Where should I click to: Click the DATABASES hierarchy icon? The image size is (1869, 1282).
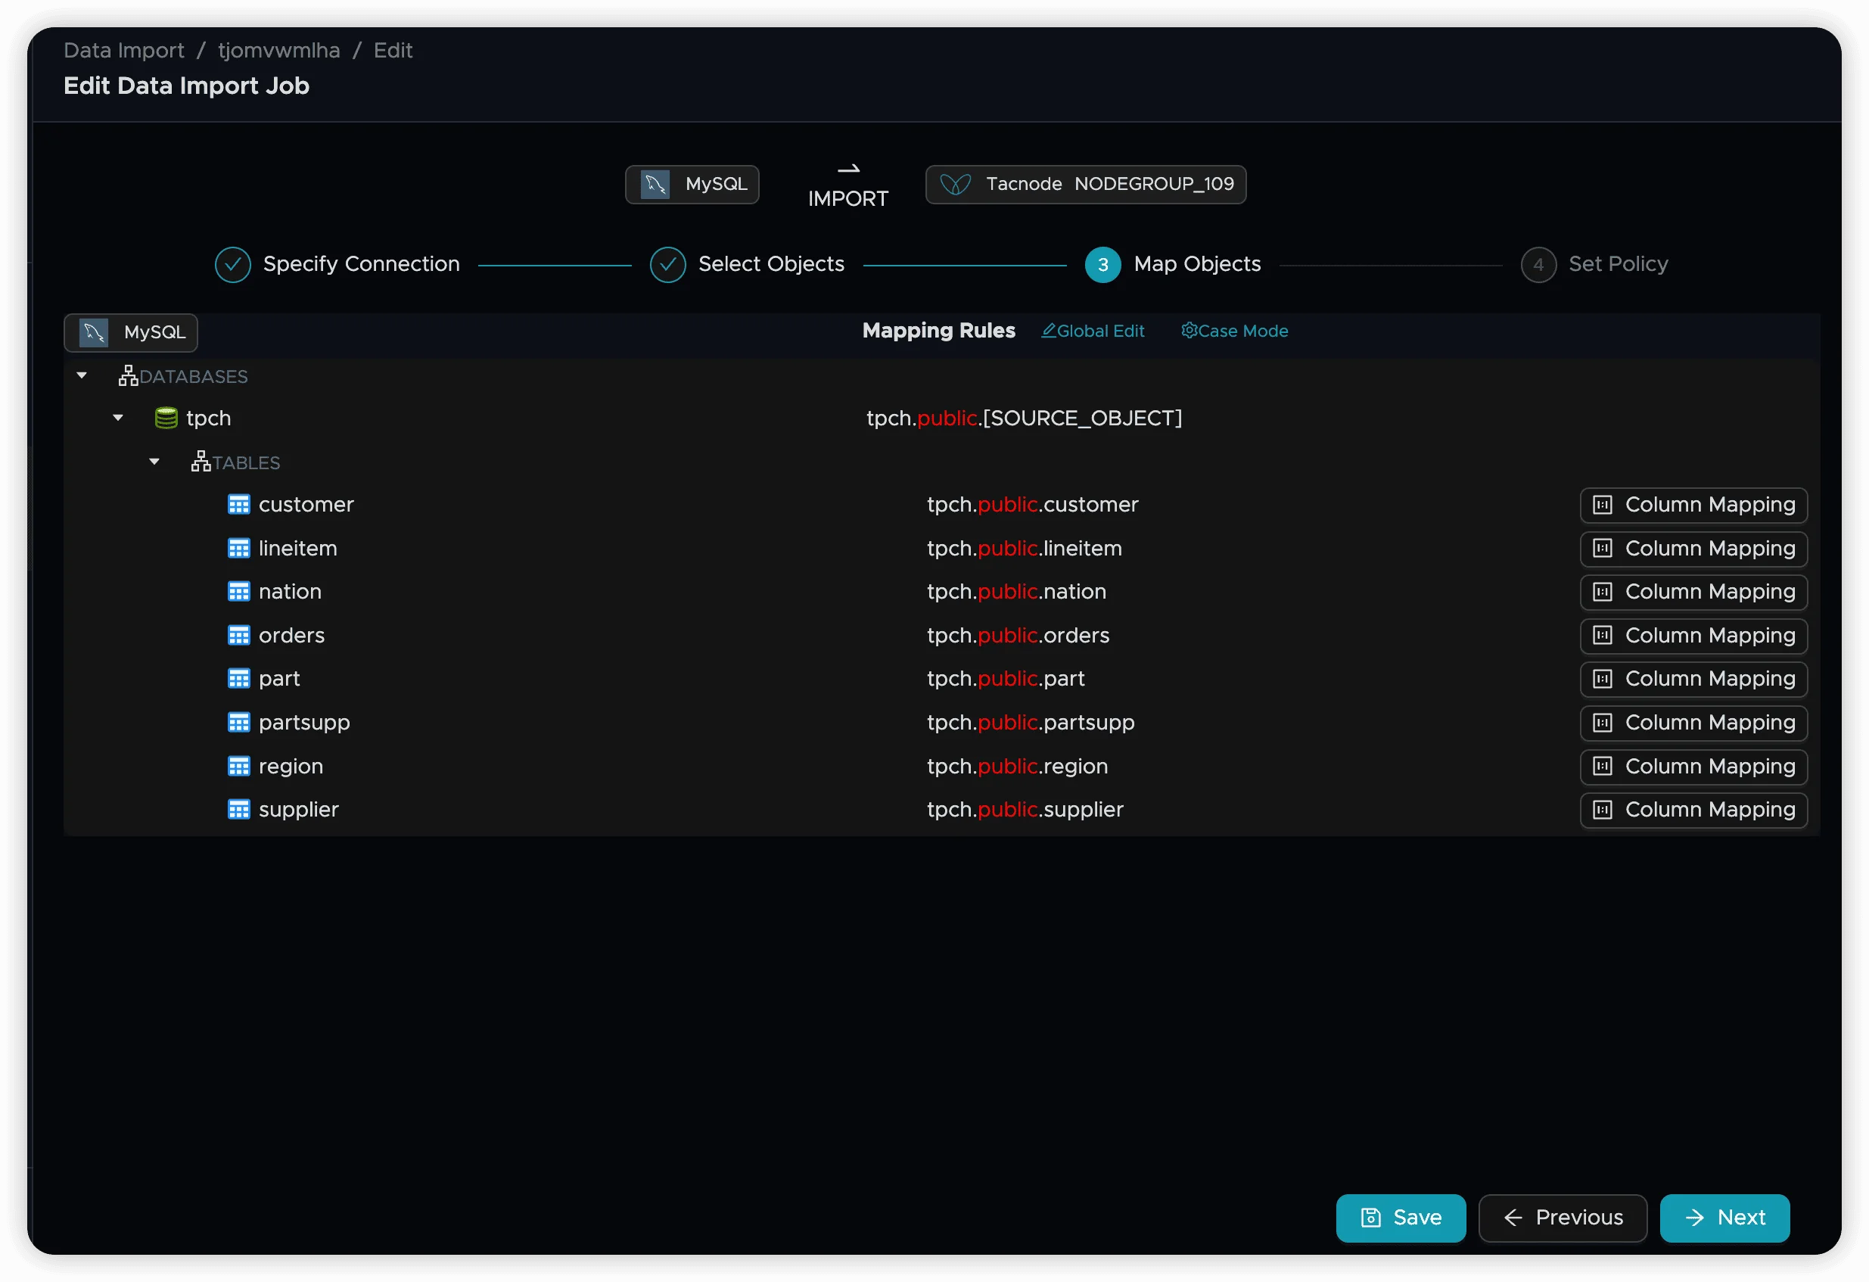pos(128,375)
